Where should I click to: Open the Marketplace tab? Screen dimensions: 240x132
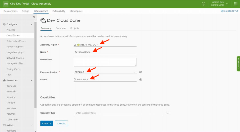76,11
